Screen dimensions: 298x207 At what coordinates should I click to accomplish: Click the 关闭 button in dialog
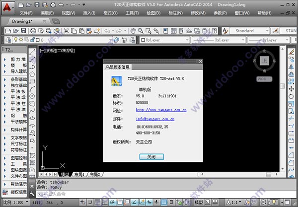(x=151, y=157)
